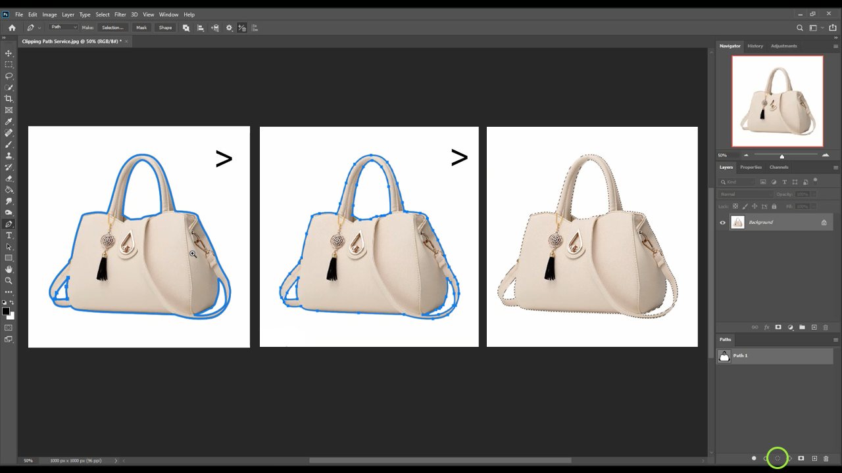
Task: Select the Lasso tool
Action: [9, 76]
